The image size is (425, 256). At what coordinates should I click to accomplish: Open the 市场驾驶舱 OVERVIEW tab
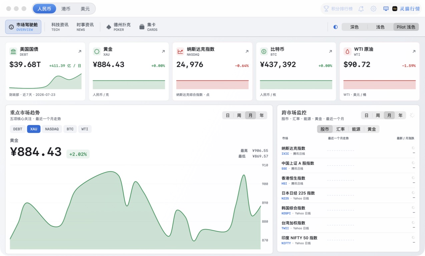tap(23, 27)
